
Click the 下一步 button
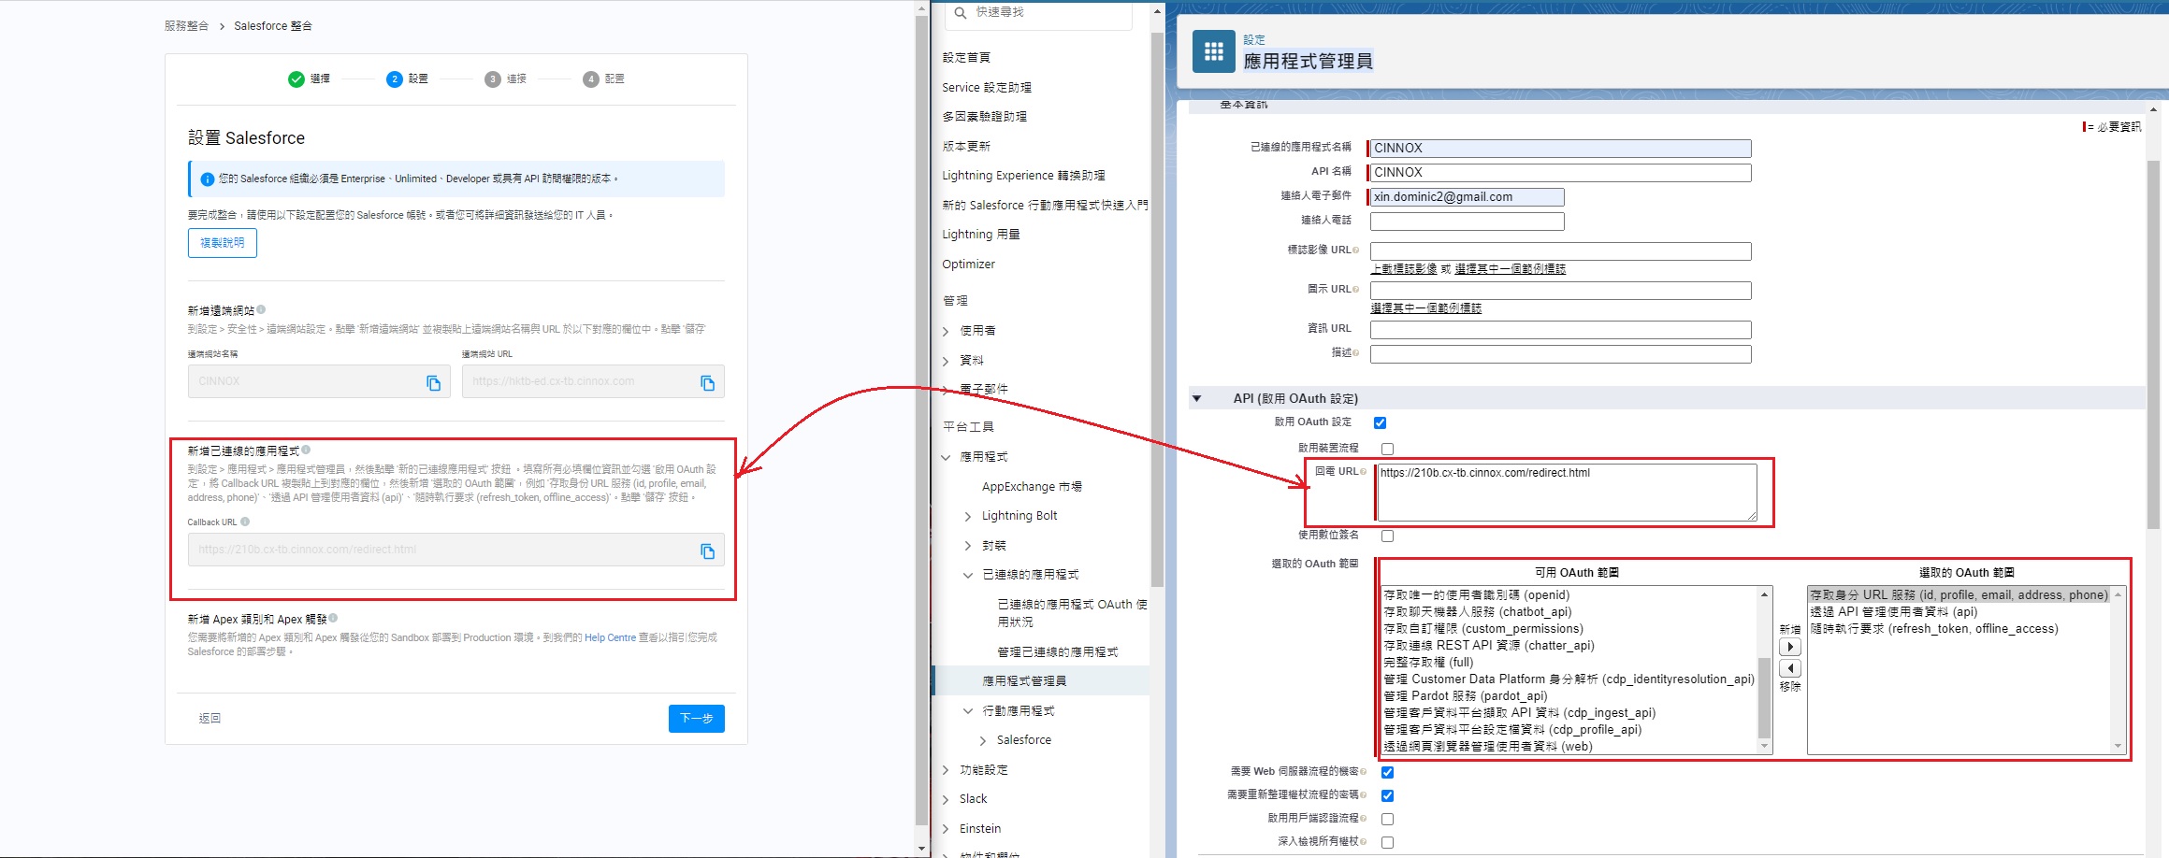(x=697, y=719)
